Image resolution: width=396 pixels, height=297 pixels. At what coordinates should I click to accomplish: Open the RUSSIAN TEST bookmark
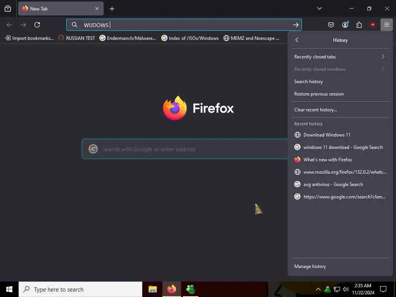(x=77, y=38)
